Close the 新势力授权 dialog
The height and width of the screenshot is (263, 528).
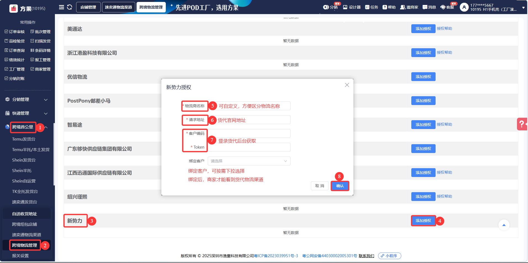(347, 85)
